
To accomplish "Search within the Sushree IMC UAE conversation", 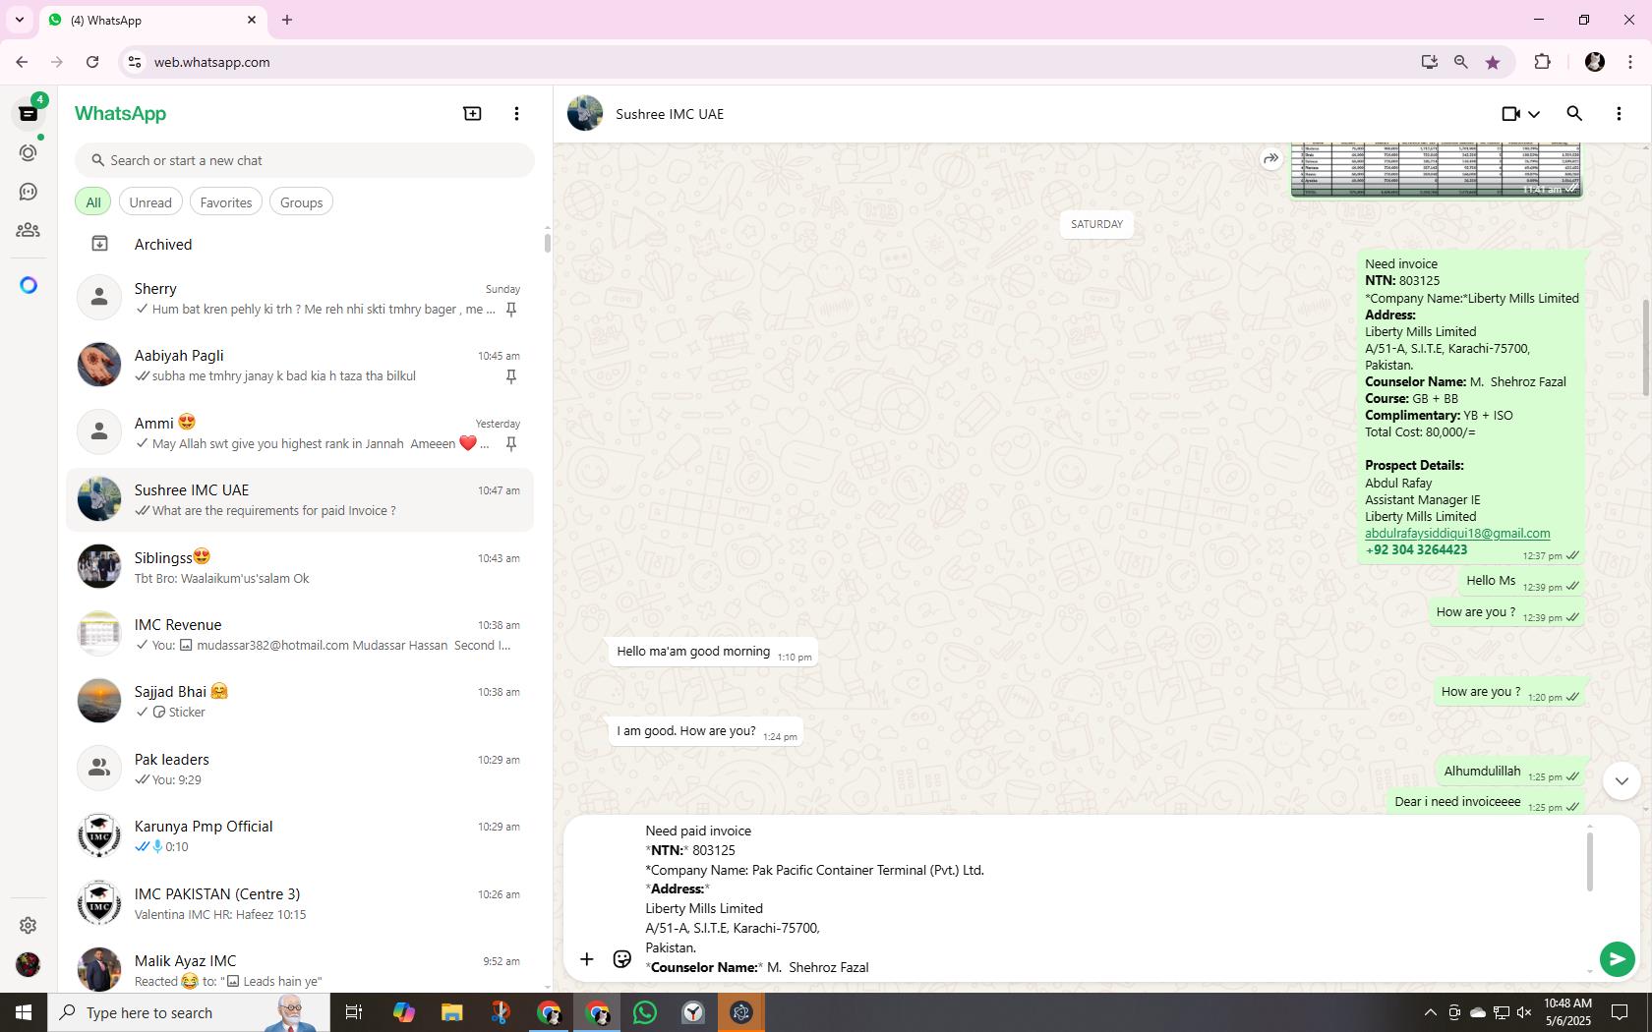I will click(1574, 114).
